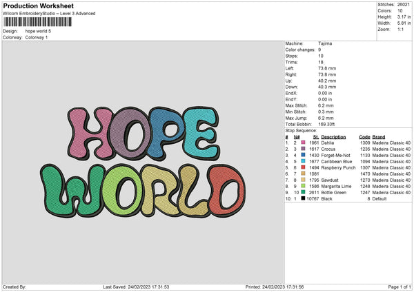Viewport: 414px width, 292px height.
Task: Click the Colors value 10
Action: [400, 11]
